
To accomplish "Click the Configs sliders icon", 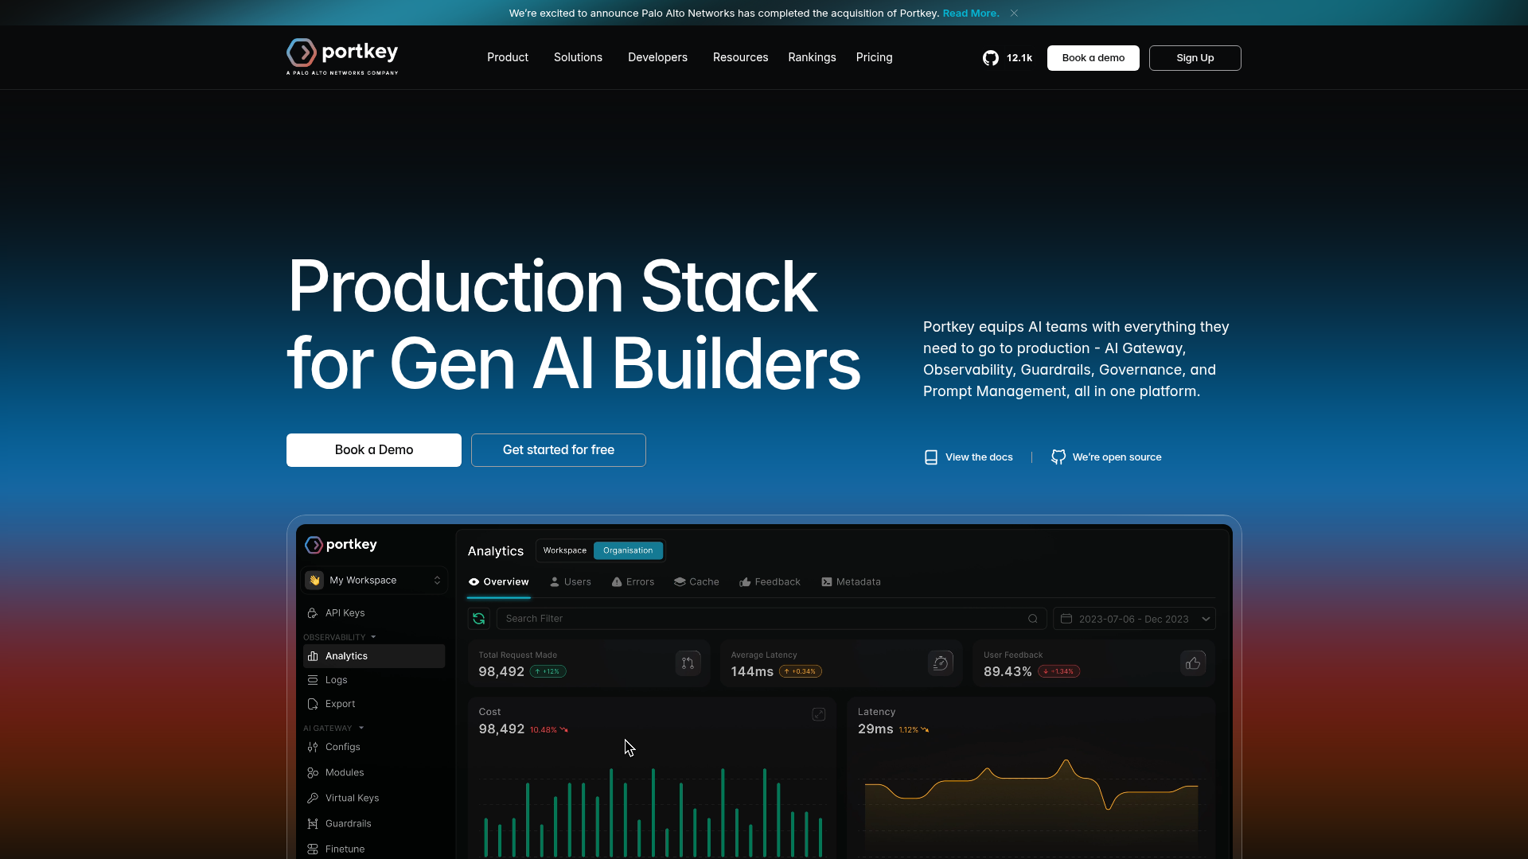I will tap(313, 747).
